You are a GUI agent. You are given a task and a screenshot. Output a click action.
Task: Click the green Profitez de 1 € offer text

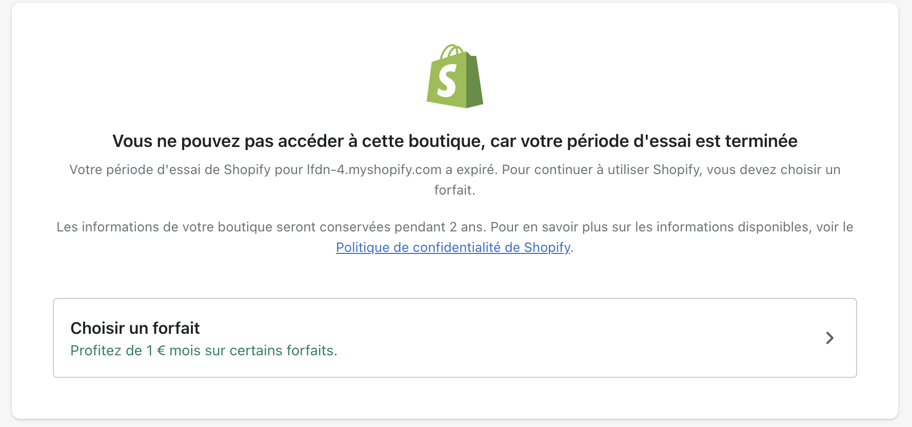pyautogui.click(x=203, y=351)
